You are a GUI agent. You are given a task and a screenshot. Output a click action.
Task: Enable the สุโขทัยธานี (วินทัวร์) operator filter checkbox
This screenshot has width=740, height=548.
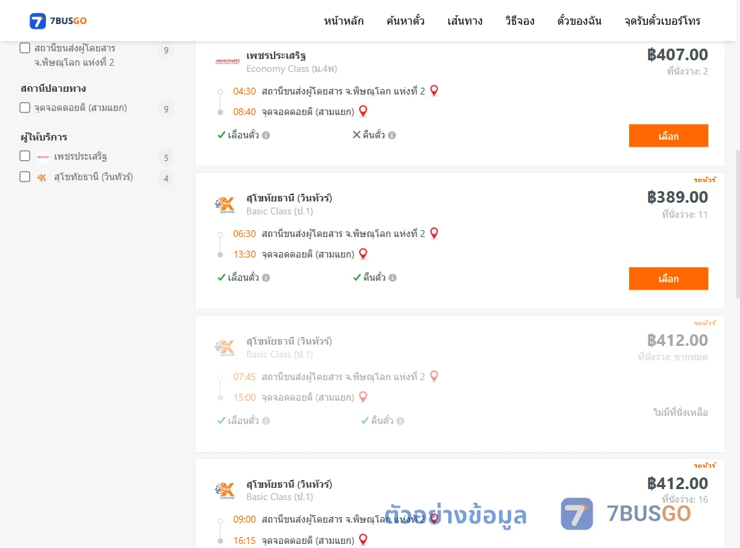[25, 177]
